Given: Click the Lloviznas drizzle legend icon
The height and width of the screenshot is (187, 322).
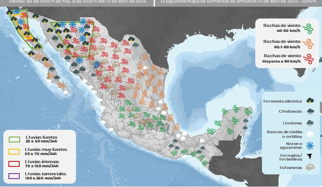Looking at the screenshot, I should tap(310, 123).
